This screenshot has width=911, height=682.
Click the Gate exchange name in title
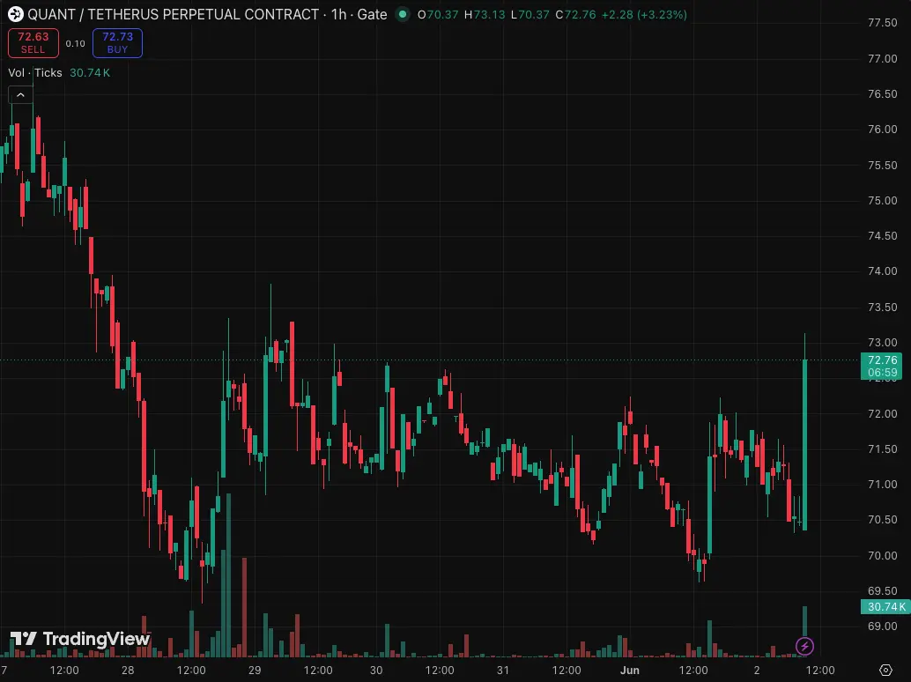372,14
